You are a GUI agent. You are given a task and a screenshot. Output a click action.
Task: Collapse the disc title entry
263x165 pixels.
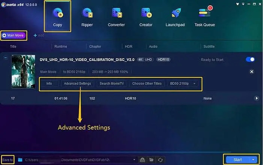[6, 58]
